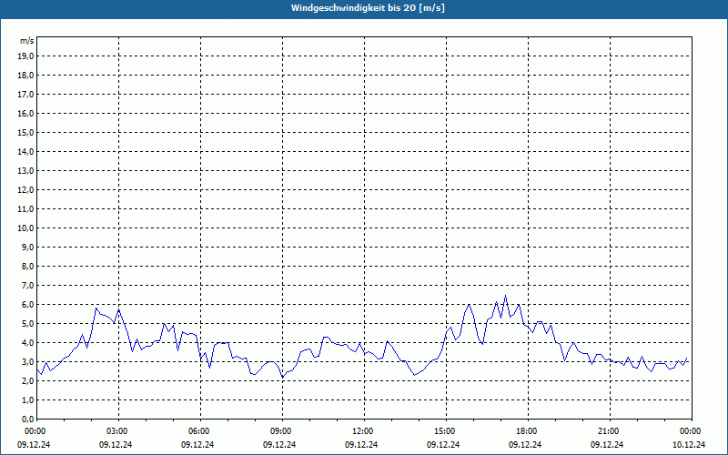Click the '17,0' y-axis value
This screenshot has width=728, height=455.
(x=25, y=95)
